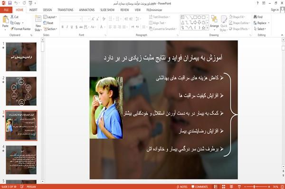This screenshot has height=189, width=285.
Task: Toggle text Shadow formatting
Action: pyautogui.click(x=76, y=27)
